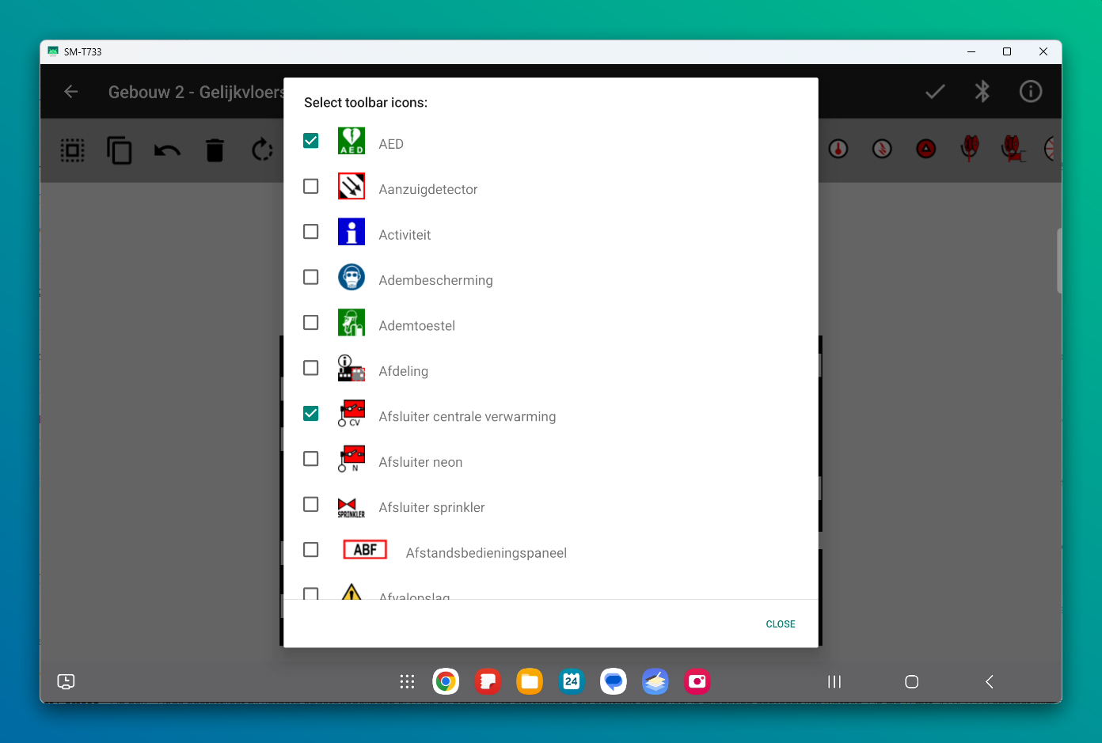This screenshot has height=743, width=1102.
Task: Click the green Ademtoestel icon
Action: (x=351, y=323)
